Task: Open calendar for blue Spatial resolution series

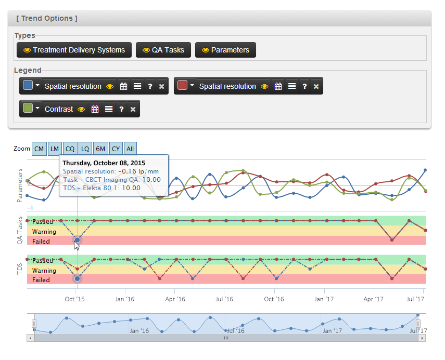Action: (123, 86)
